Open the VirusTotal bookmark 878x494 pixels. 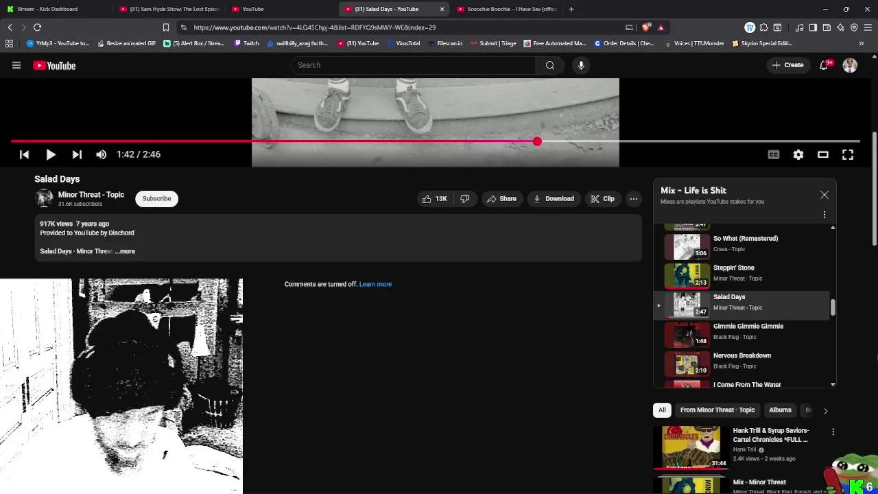point(403,43)
